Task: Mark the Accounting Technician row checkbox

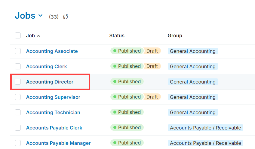Action: (x=18, y=112)
